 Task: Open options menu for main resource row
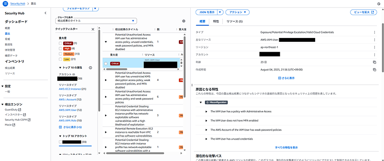(x=374, y=40)
